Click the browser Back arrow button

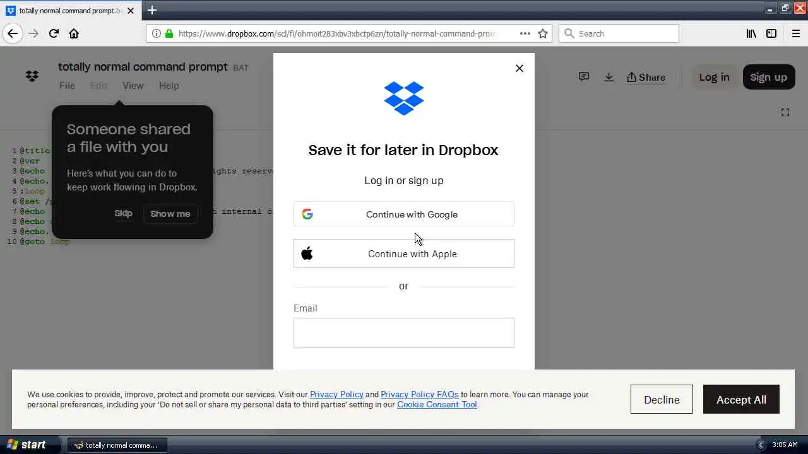coord(13,33)
